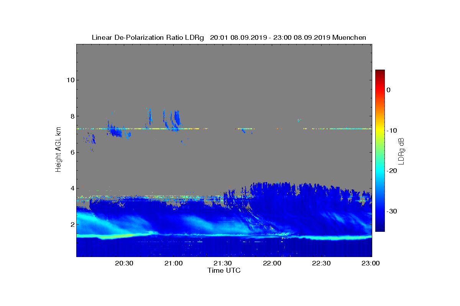Click the dark red top of the colorbar
This screenshot has width=460, height=306.
[x=380, y=72]
